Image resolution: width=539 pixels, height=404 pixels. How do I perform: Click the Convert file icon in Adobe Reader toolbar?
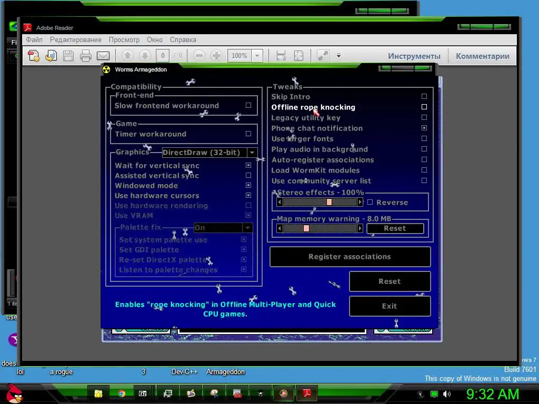51,56
